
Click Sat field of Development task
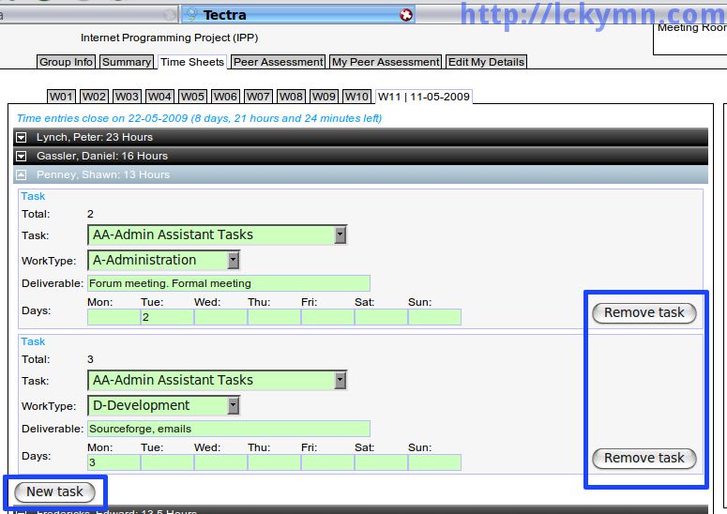click(x=381, y=462)
